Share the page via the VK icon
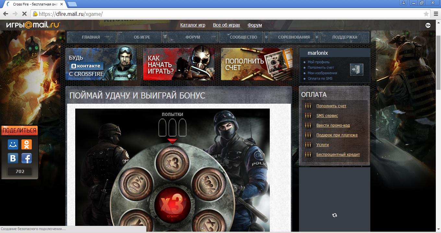Screen dimensions: 441x233 click(13, 158)
